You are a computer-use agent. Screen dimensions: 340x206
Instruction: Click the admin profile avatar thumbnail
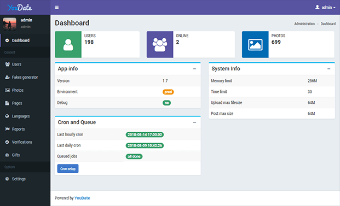coord(9,24)
